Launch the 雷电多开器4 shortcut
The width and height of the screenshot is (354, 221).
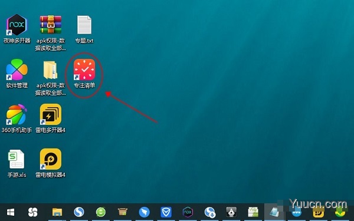click(x=51, y=118)
